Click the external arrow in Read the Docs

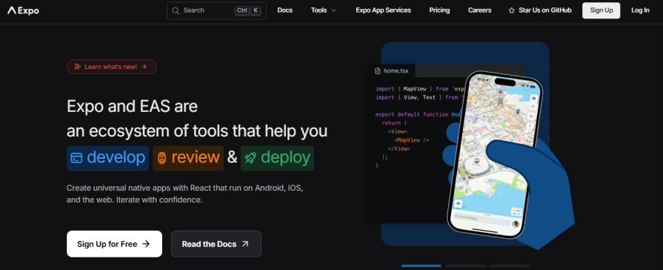point(245,244)
